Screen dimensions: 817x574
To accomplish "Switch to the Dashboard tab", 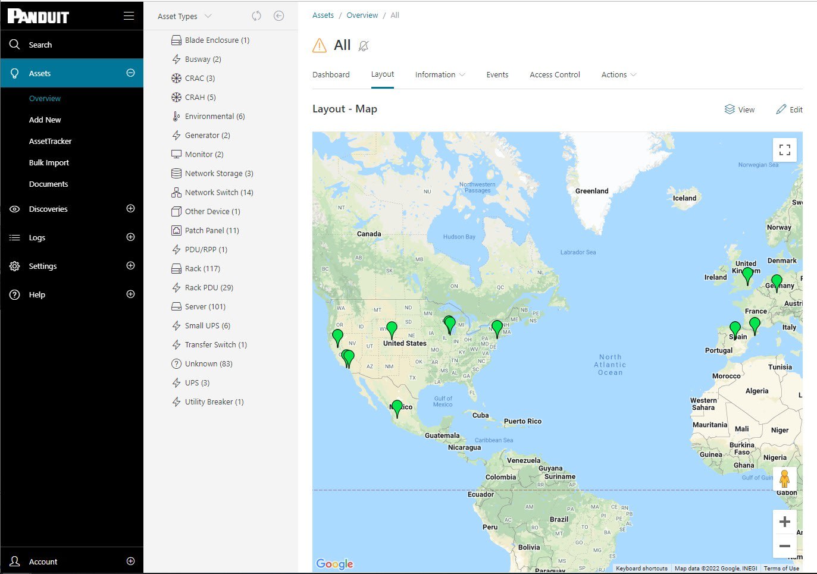I will [x=331, y=75].
